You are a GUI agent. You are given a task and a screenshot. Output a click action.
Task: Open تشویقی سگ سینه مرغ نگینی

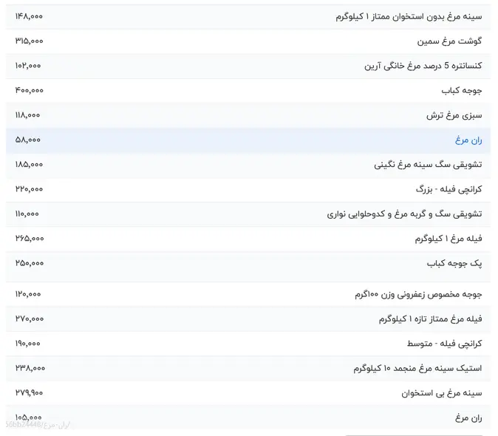click(x=428, y=165)
